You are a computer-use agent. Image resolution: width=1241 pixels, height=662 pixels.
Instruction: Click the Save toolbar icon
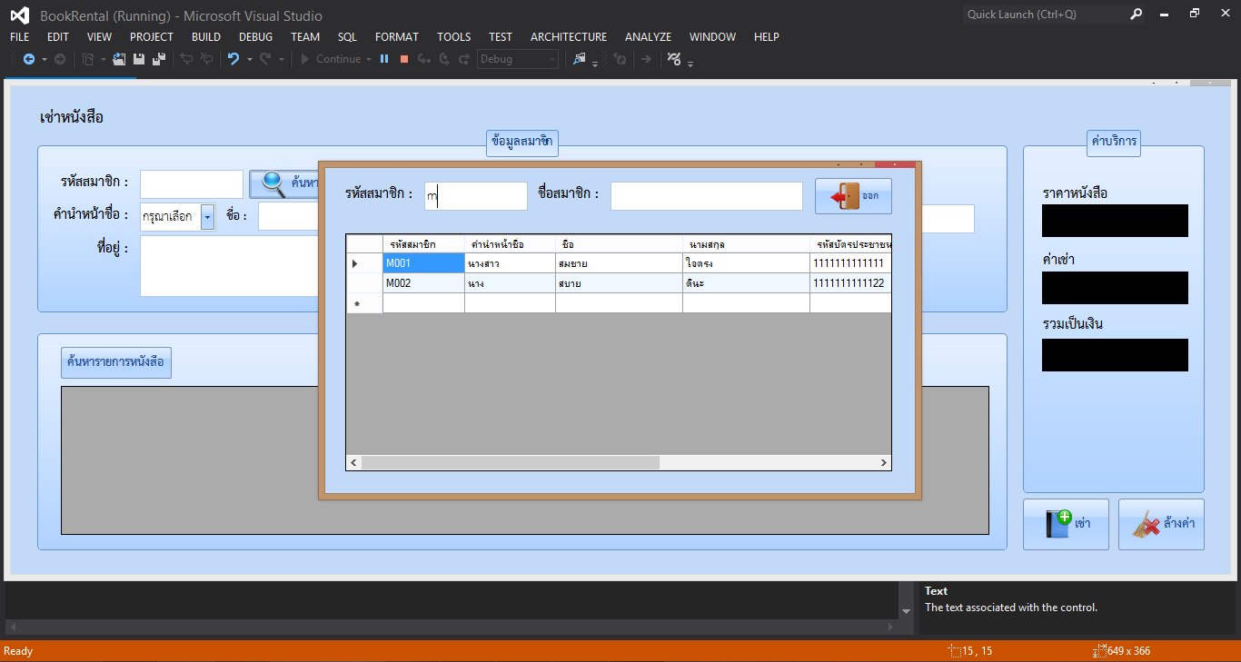pos(139,59)
